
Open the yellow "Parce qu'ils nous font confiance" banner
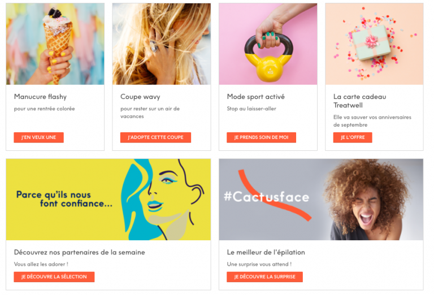tap(108, 199)
